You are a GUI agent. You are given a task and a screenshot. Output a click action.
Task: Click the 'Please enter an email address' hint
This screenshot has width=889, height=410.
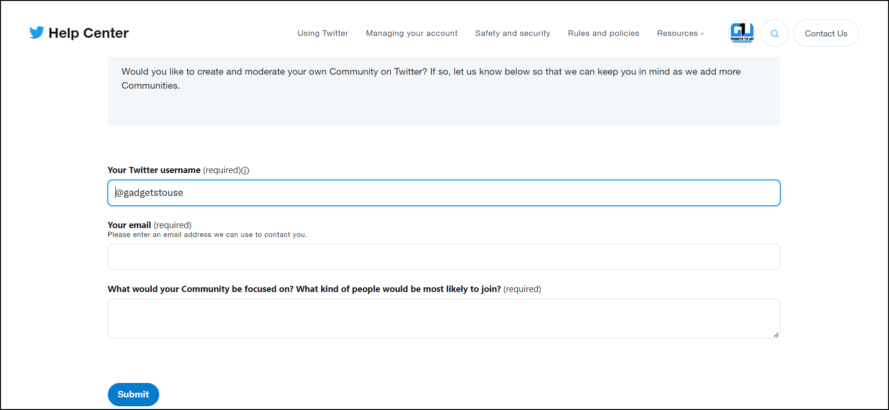pyautogui.click(x=207, y=235)
